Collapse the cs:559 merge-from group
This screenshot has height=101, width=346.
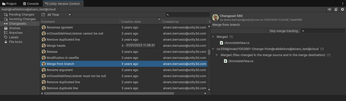213,49
